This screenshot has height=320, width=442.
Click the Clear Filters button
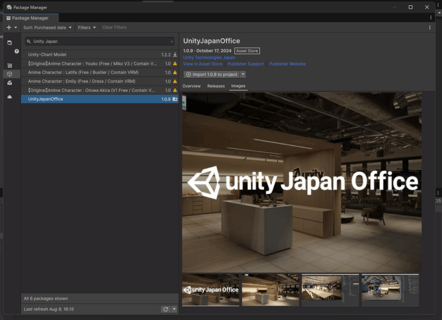(114, 27)
